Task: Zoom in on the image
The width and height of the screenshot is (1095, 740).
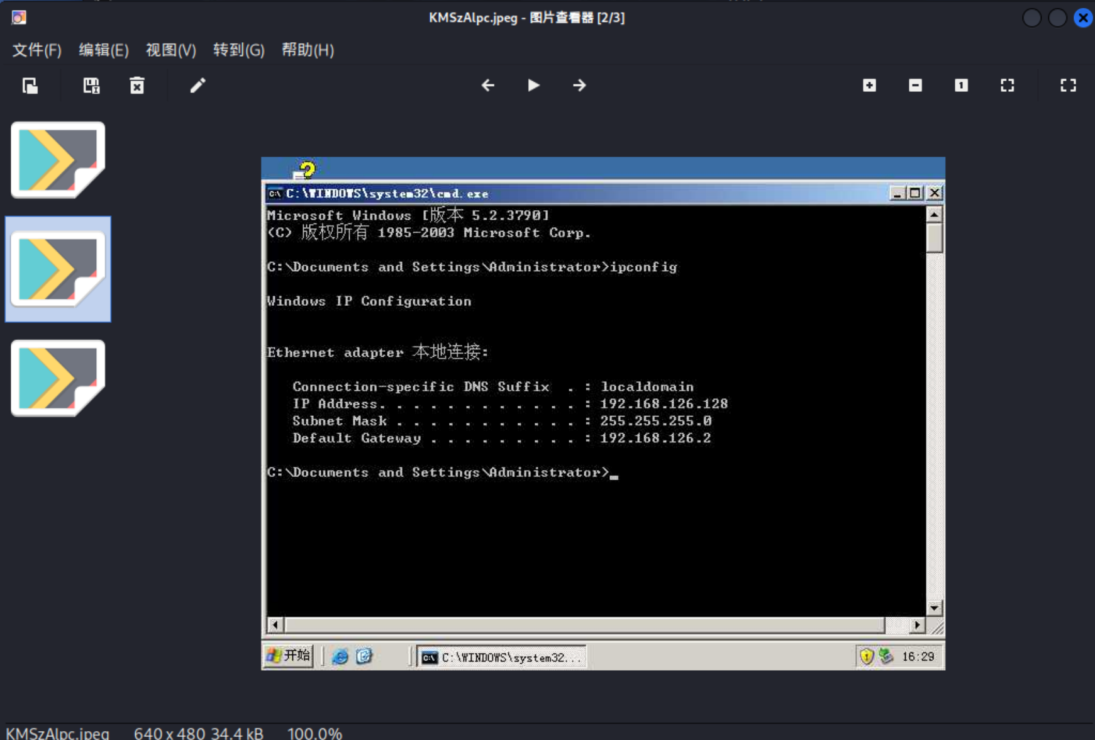Action: pyautogui.click(x=869, y=86)
